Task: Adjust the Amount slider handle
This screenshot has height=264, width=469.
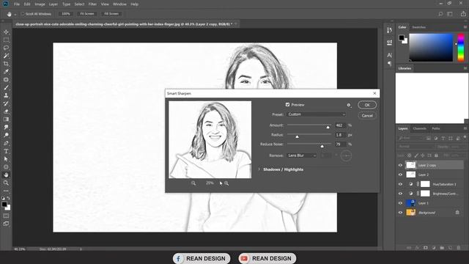Action: tap(328, 127)
